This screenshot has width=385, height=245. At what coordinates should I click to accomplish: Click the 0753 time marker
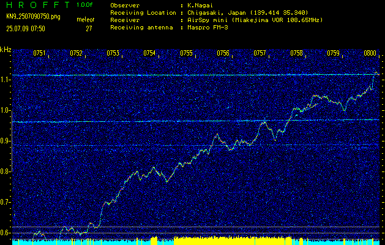click(113, 53)
